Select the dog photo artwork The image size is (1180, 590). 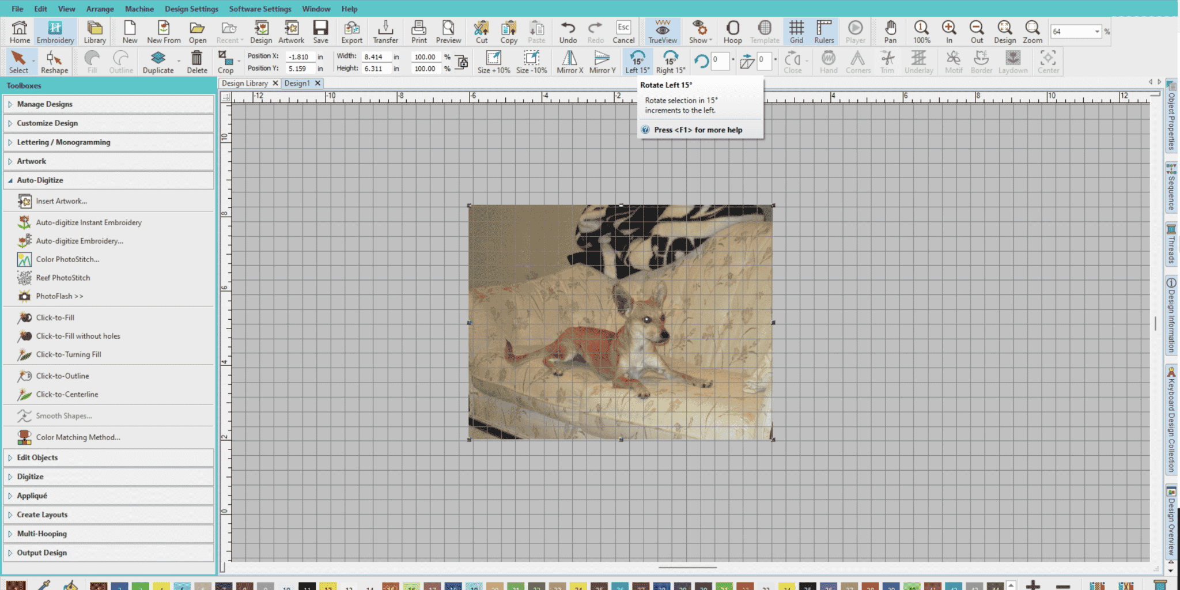pos(621,322)
